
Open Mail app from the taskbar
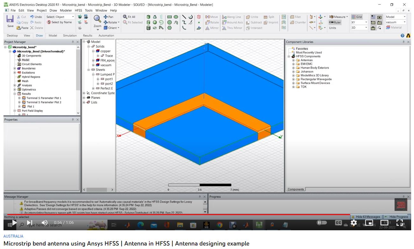point(154,225)
